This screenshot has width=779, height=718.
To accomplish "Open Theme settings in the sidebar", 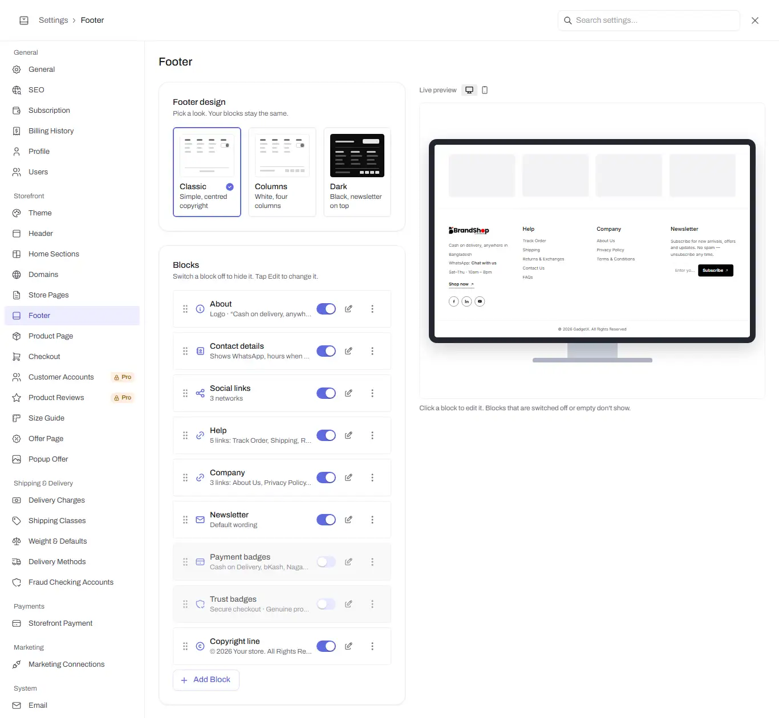I will (72, 213).
